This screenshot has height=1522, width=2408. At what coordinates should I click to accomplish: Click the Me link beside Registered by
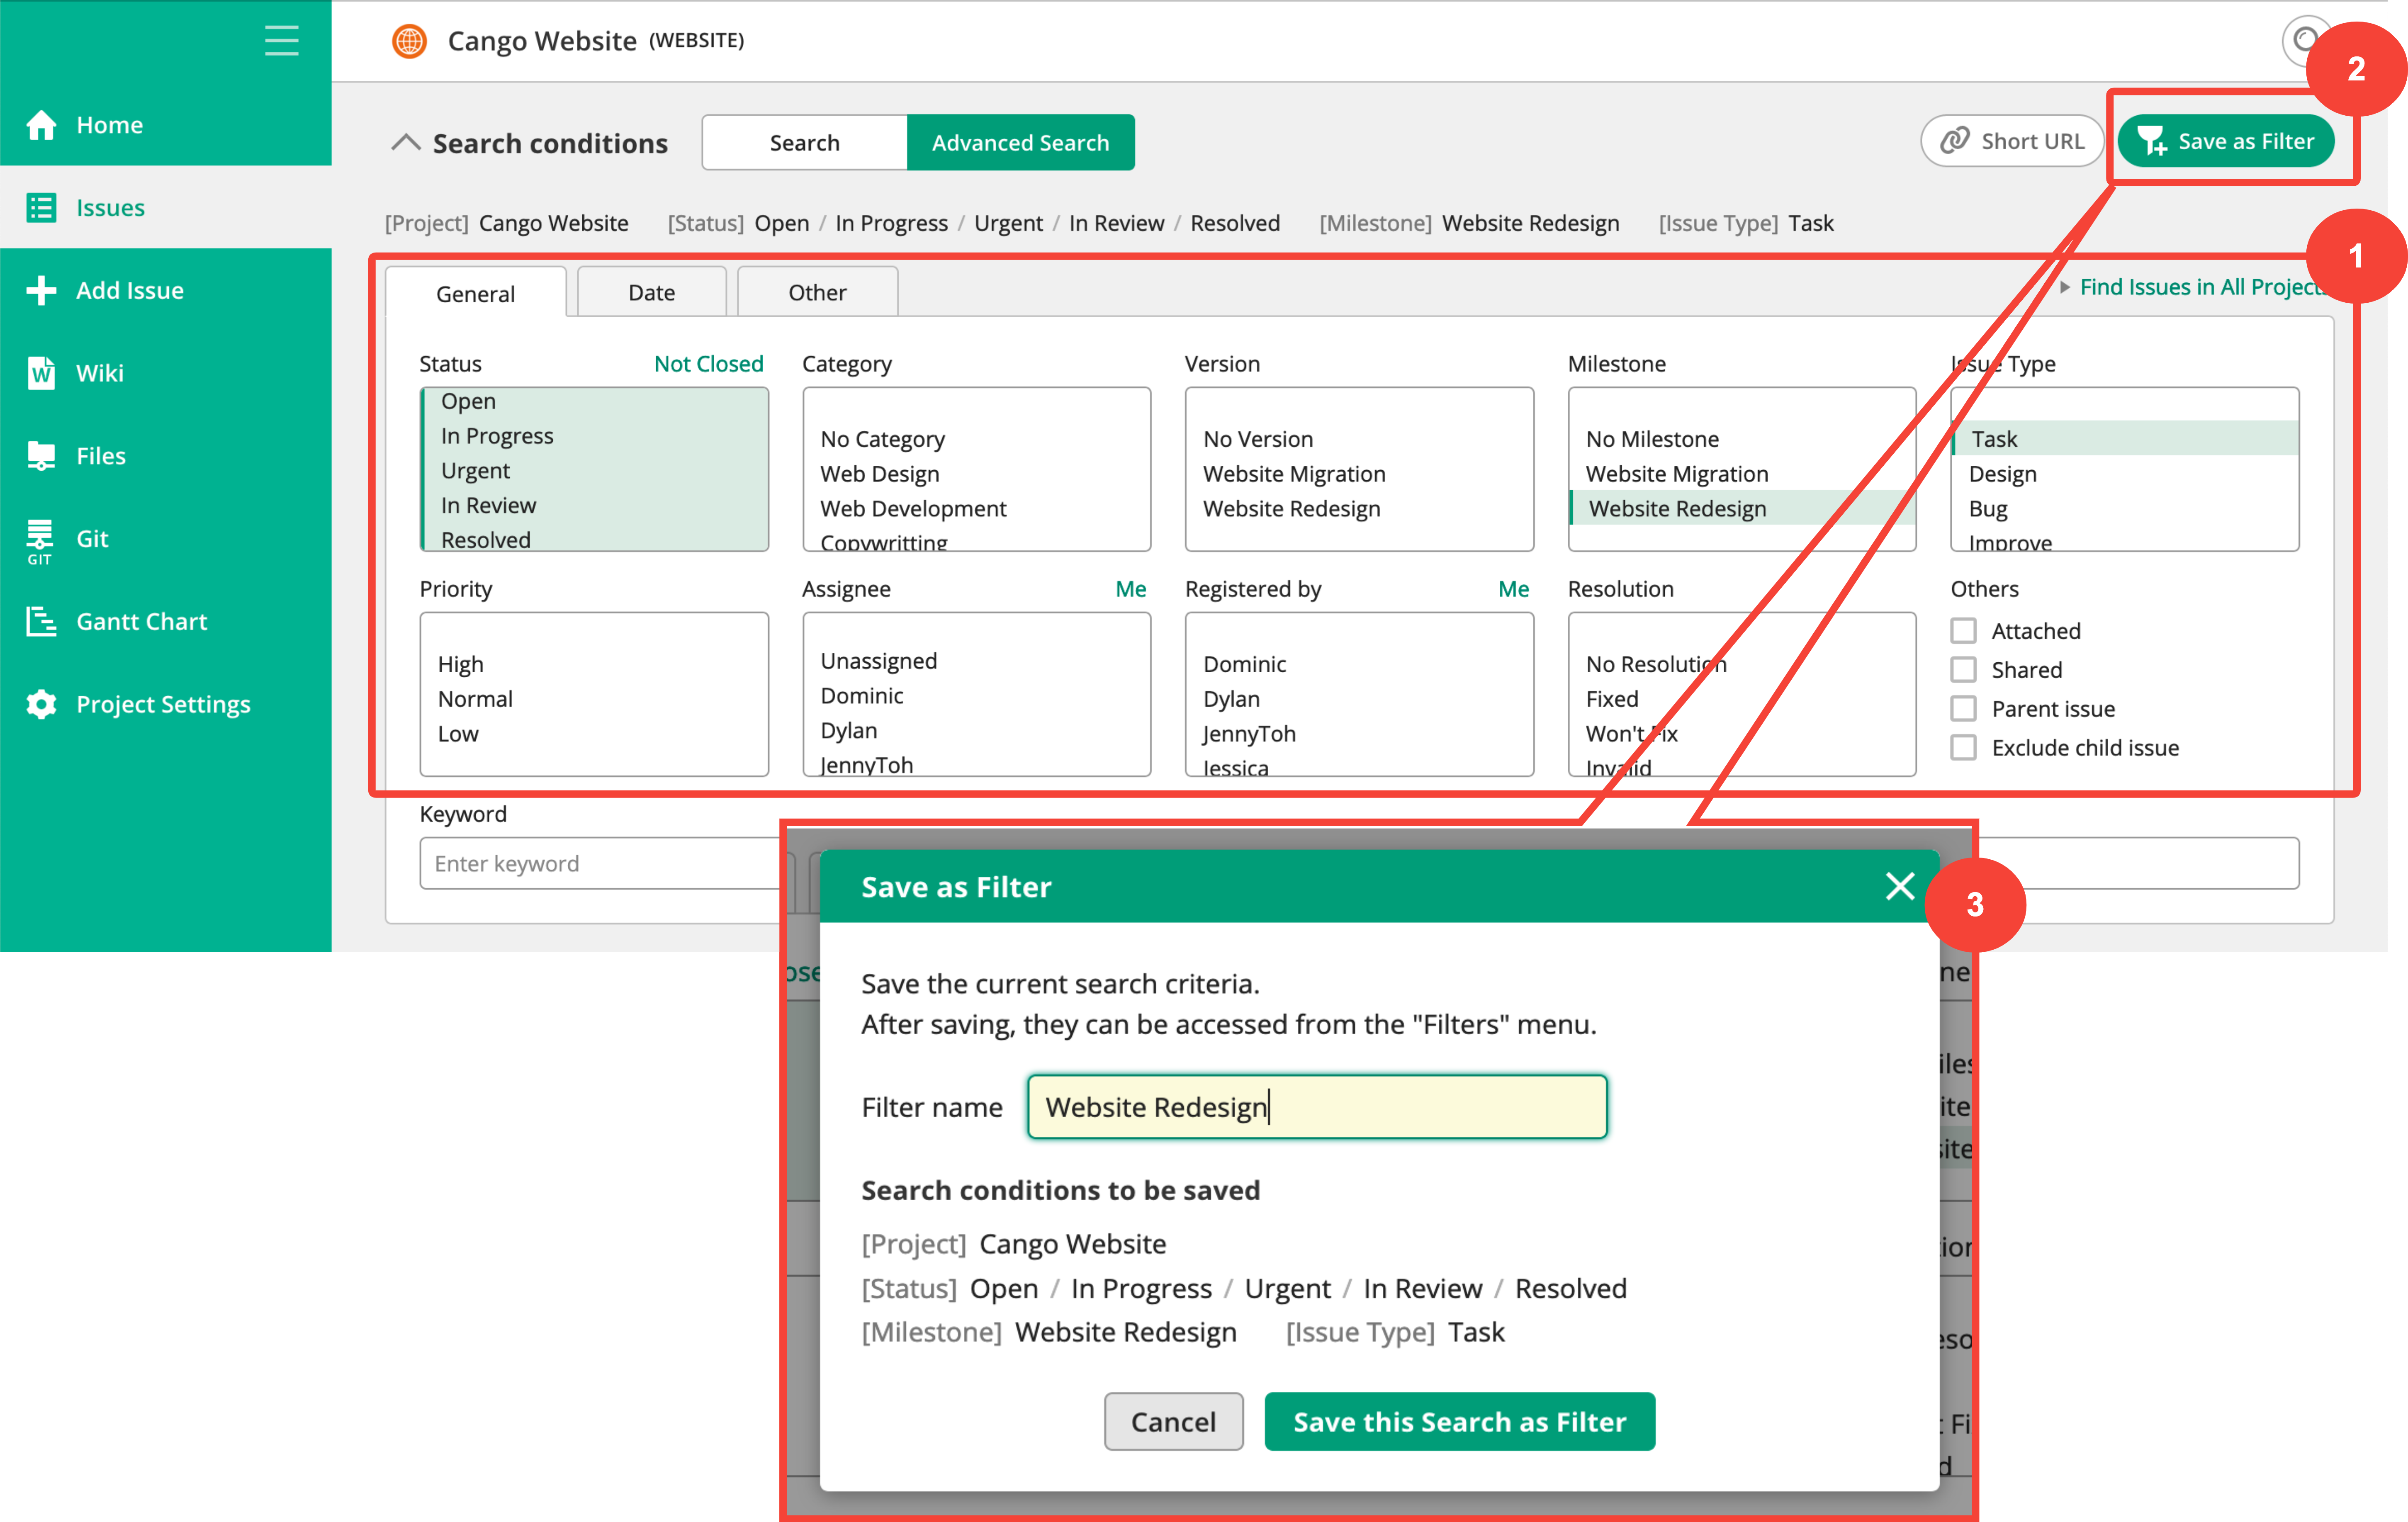click(x=1513, y=589)
